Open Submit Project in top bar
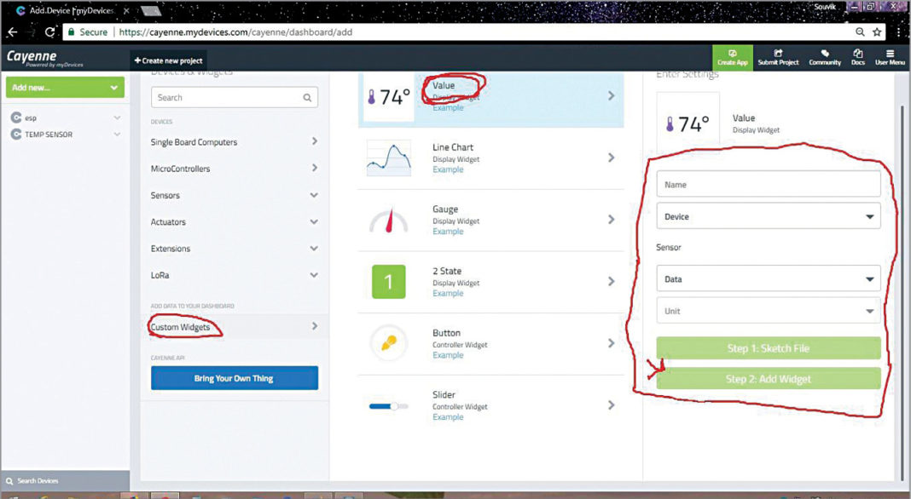The width and height of the screenshot is (911, 499). (x=778, y=57)
